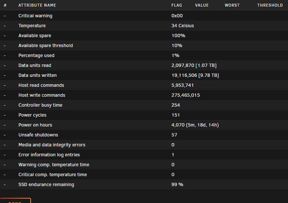Select the Unsafe shutdowns row
The image size is (288, 203).
click(x=144, y=135)
